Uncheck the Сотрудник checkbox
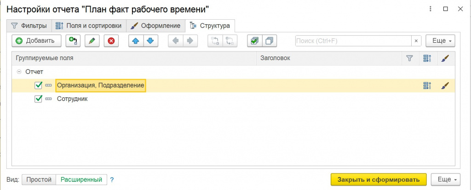 39,99
